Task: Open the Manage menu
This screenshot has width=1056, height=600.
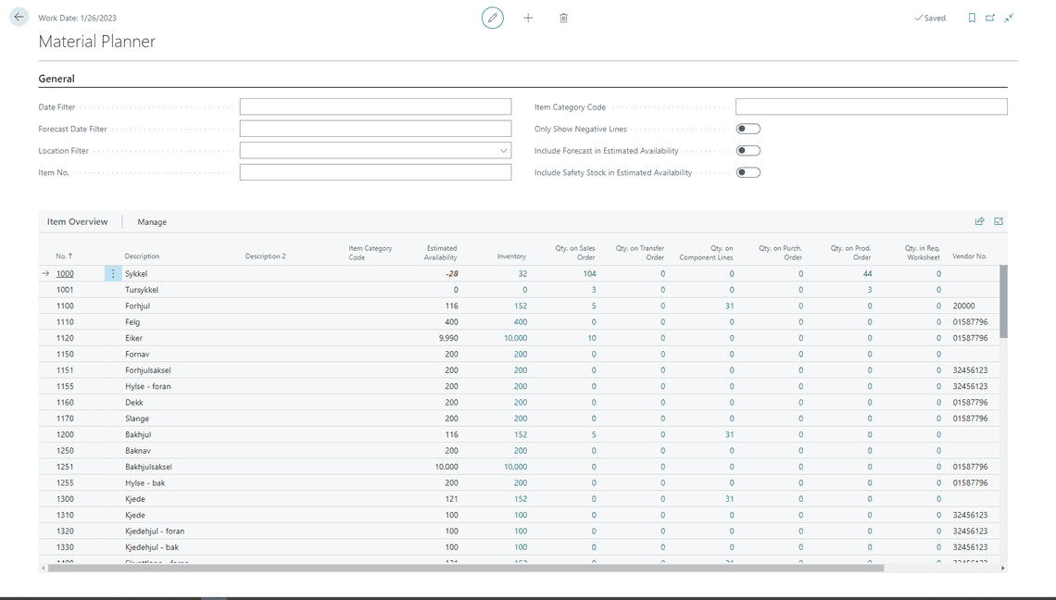Action: click(151, 222)
